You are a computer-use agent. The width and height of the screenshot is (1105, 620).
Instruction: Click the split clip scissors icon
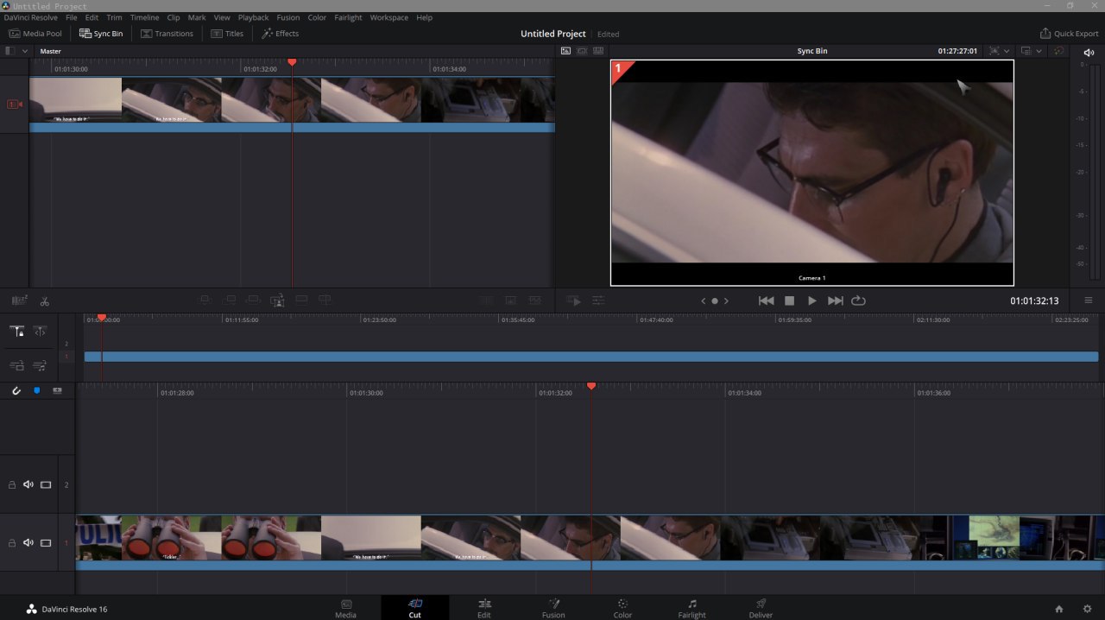(x=44, y=301)
